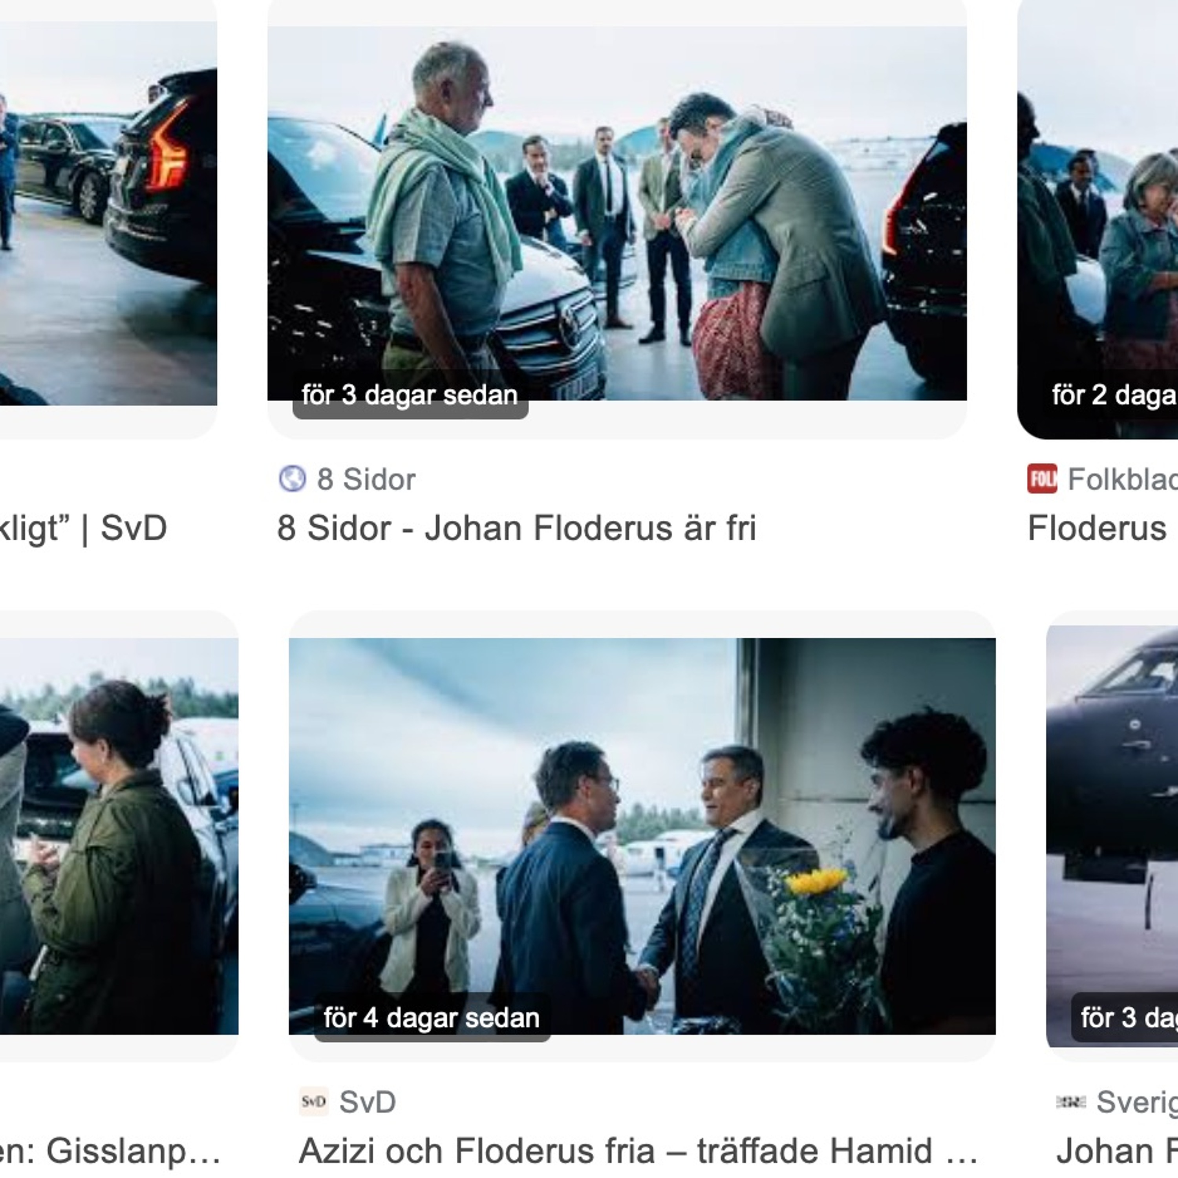Click the '8 Sidor' source name
This screenshot has width=1178, height=1178.
(x=366, y=479)
